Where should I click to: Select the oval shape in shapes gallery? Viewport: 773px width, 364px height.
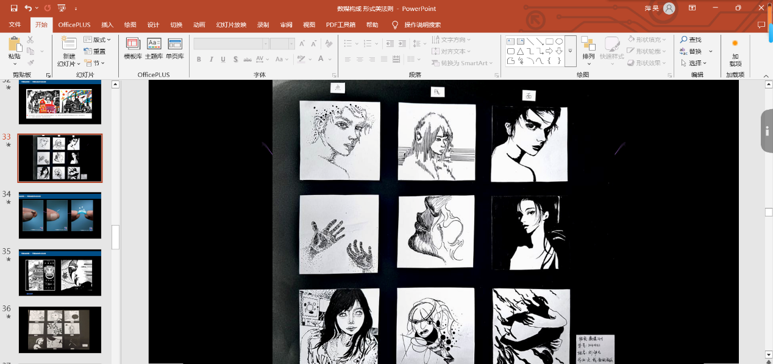pos(559,41)
